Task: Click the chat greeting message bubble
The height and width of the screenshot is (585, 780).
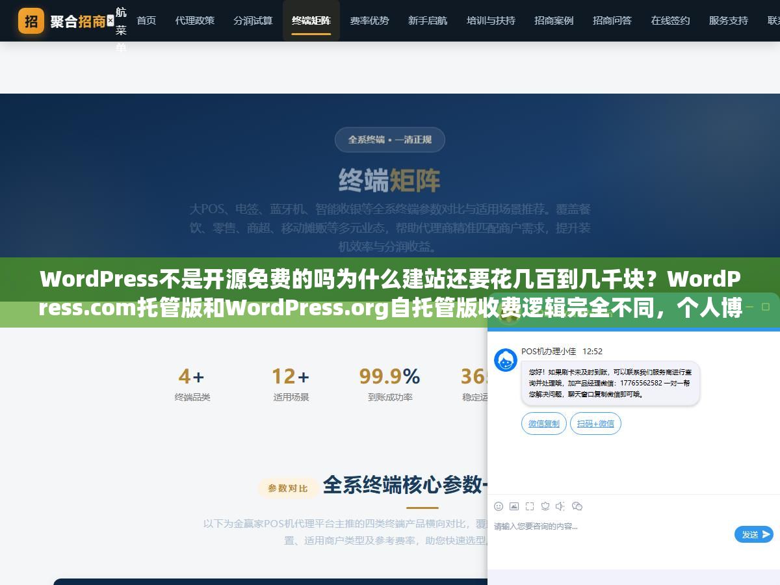Action: [610, 383]
